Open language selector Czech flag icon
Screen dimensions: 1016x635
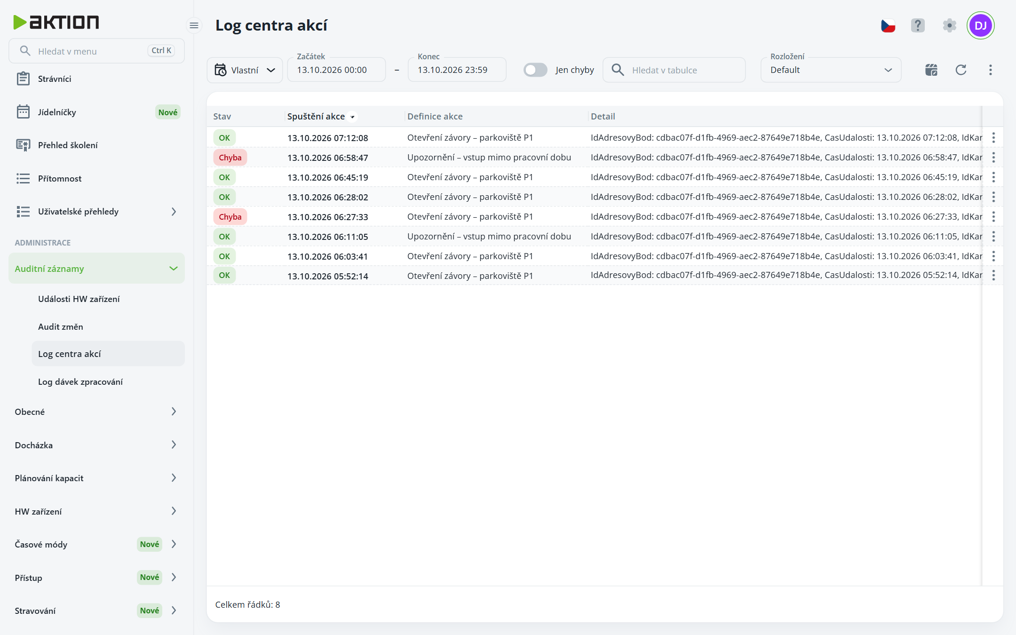coord(888,25)
